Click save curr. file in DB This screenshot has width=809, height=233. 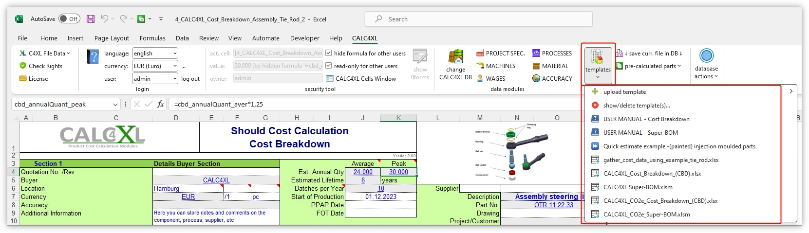tap(649, 53)
